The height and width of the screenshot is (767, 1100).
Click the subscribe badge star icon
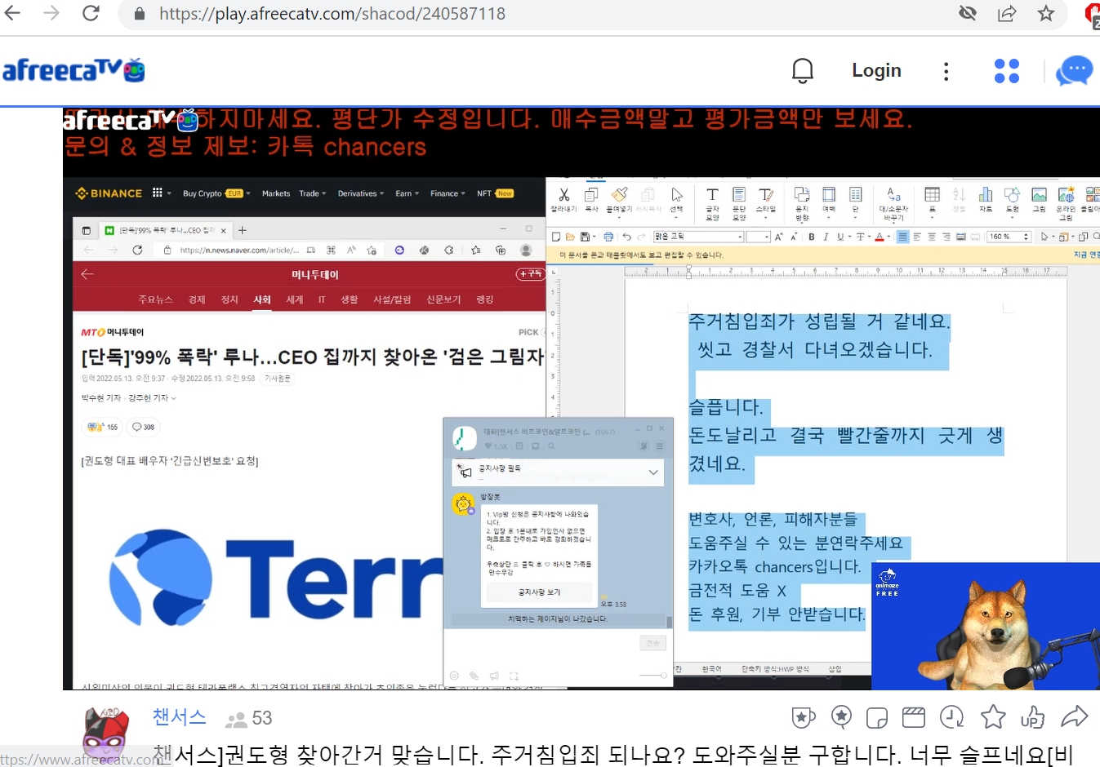pos(804,717)
